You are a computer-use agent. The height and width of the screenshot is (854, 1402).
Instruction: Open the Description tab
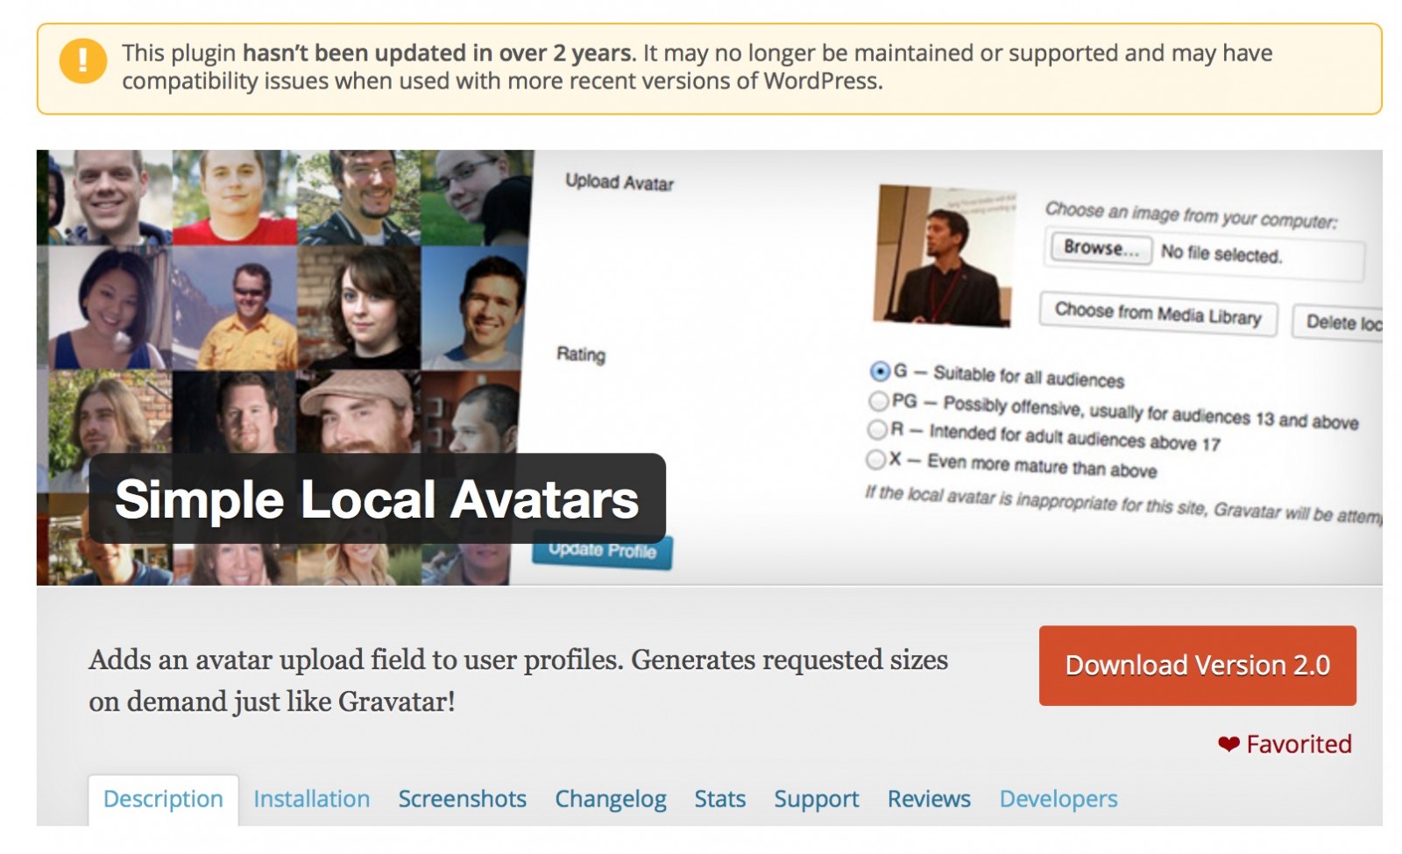point(163,799)
